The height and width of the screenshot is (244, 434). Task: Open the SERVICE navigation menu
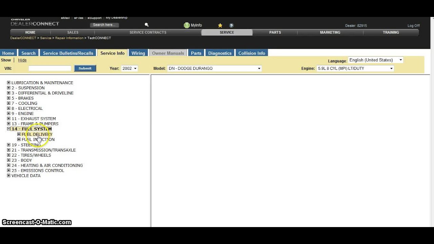[227, 33]
